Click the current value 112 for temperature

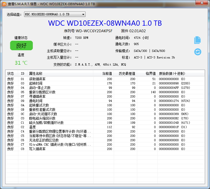pos(109,127)
